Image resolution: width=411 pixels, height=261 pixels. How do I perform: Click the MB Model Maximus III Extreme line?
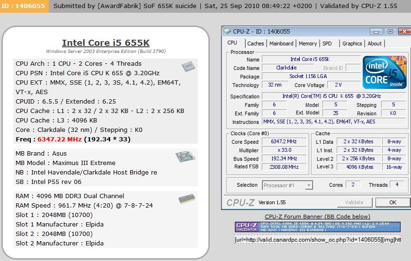point(65,163)
